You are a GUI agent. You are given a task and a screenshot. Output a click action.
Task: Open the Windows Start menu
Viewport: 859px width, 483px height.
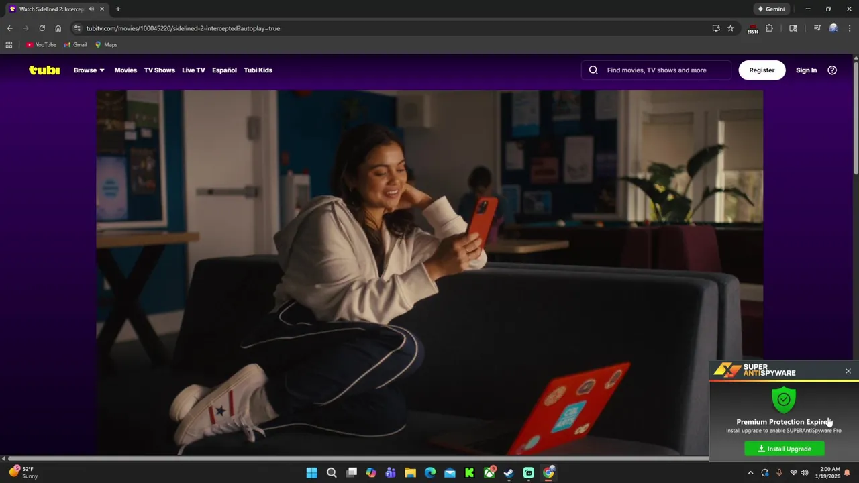point(312,473)
